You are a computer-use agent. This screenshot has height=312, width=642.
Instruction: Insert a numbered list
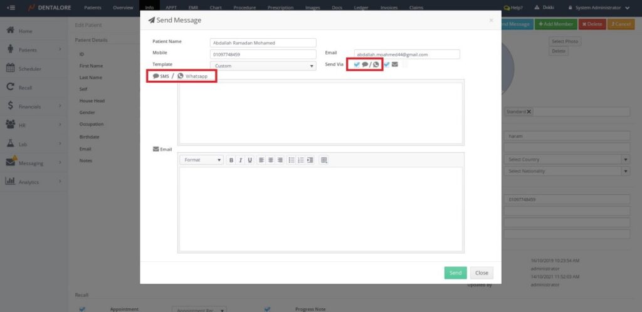pos(301,160)
